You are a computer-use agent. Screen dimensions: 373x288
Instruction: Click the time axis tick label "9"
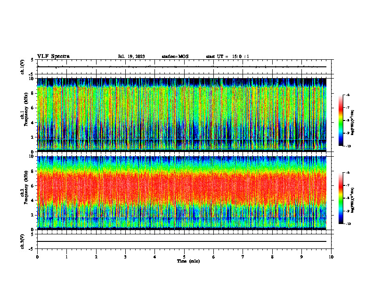tap(301, 257)
